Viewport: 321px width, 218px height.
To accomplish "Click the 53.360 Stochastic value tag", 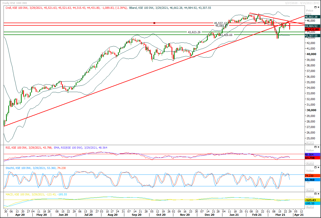I will click(312, 180).
